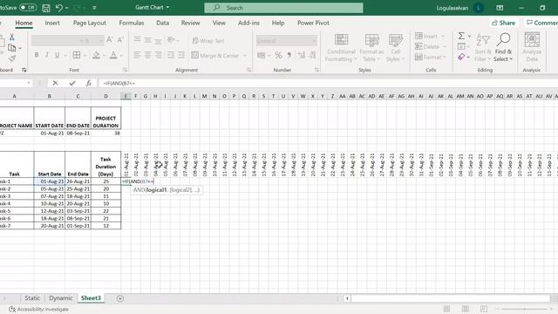Viewport: 558px width, 314px height.
Task: Click the Analyze Data icon
Action: [x=532, y=48]
